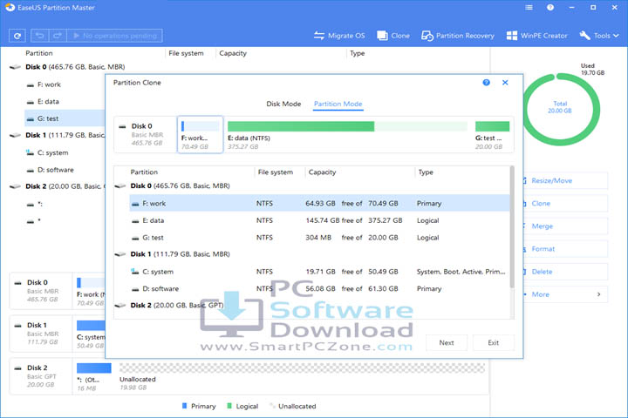Click Disk 0 header in main list
Image resolution: width=628 pixels, height=418 pixels.
pyautogui.click(x=75, y=67)
